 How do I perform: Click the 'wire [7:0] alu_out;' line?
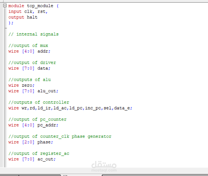[x=33, y=91]
